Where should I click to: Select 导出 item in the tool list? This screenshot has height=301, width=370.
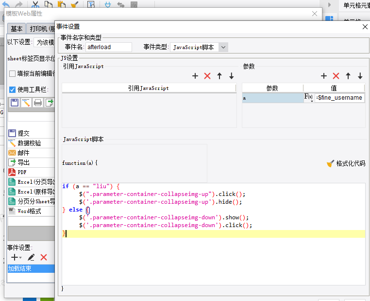point(31,162)
